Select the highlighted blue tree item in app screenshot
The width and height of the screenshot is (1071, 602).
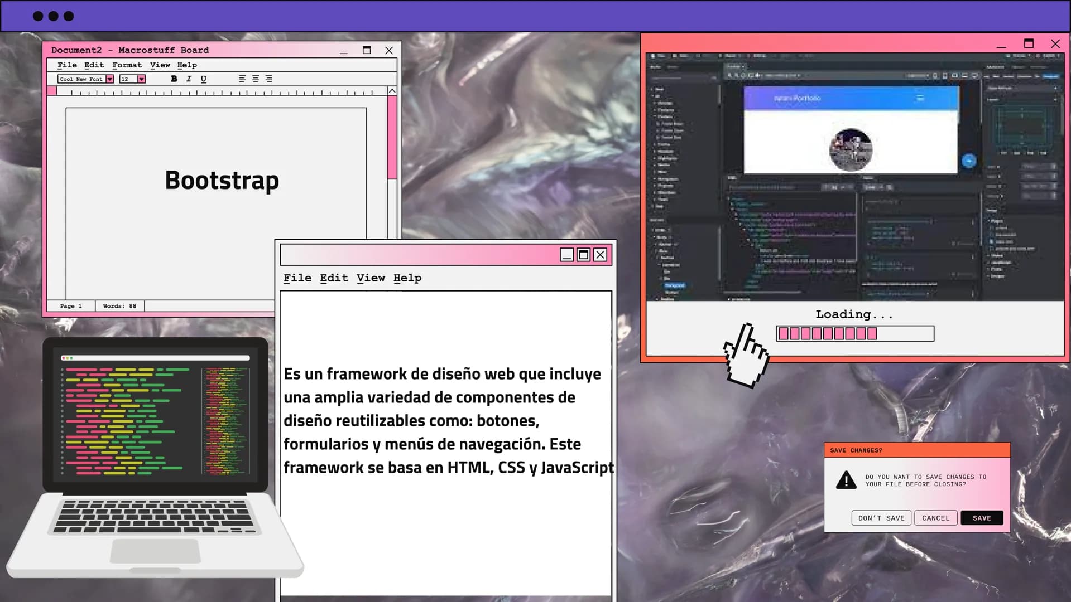tap(674, 285)
